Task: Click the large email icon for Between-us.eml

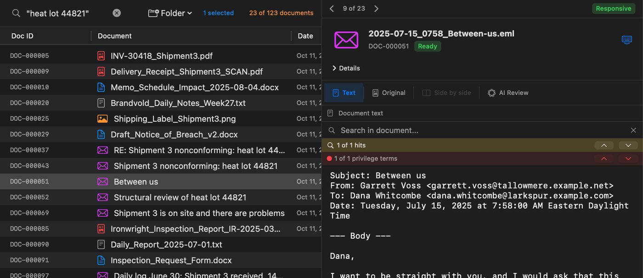Action: pos(346,40)
